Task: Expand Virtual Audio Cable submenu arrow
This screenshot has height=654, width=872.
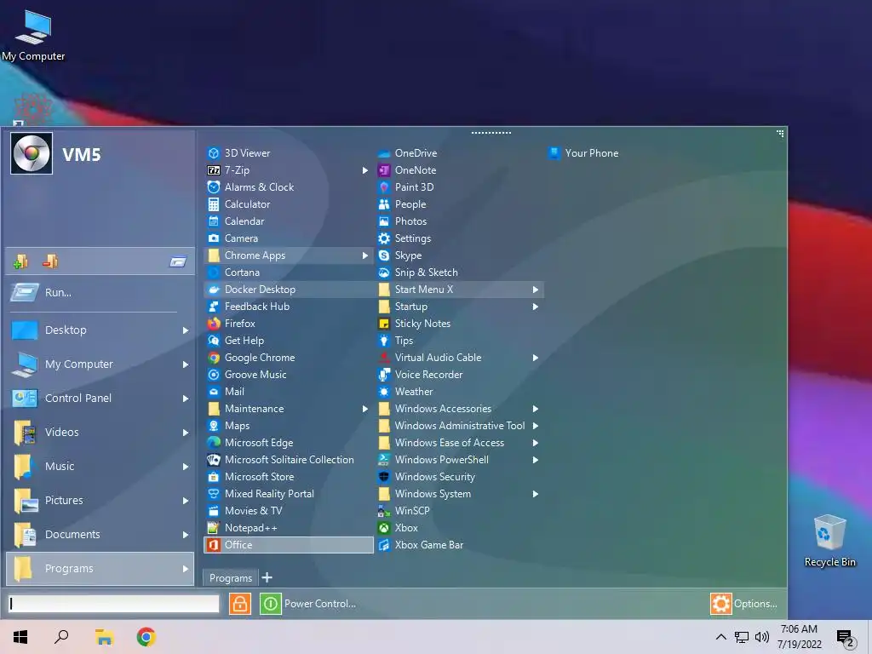Action: click(x=535, y=358)
